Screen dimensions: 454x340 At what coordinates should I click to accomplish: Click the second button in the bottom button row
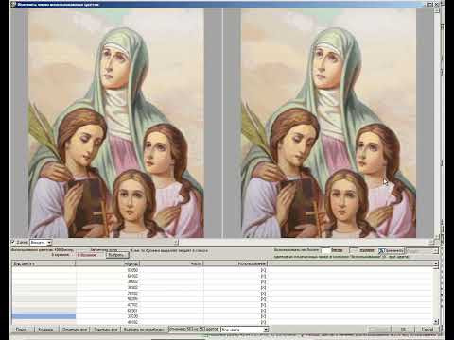click(45, 330)
